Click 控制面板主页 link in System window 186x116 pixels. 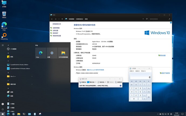click(x=57, y=24)
